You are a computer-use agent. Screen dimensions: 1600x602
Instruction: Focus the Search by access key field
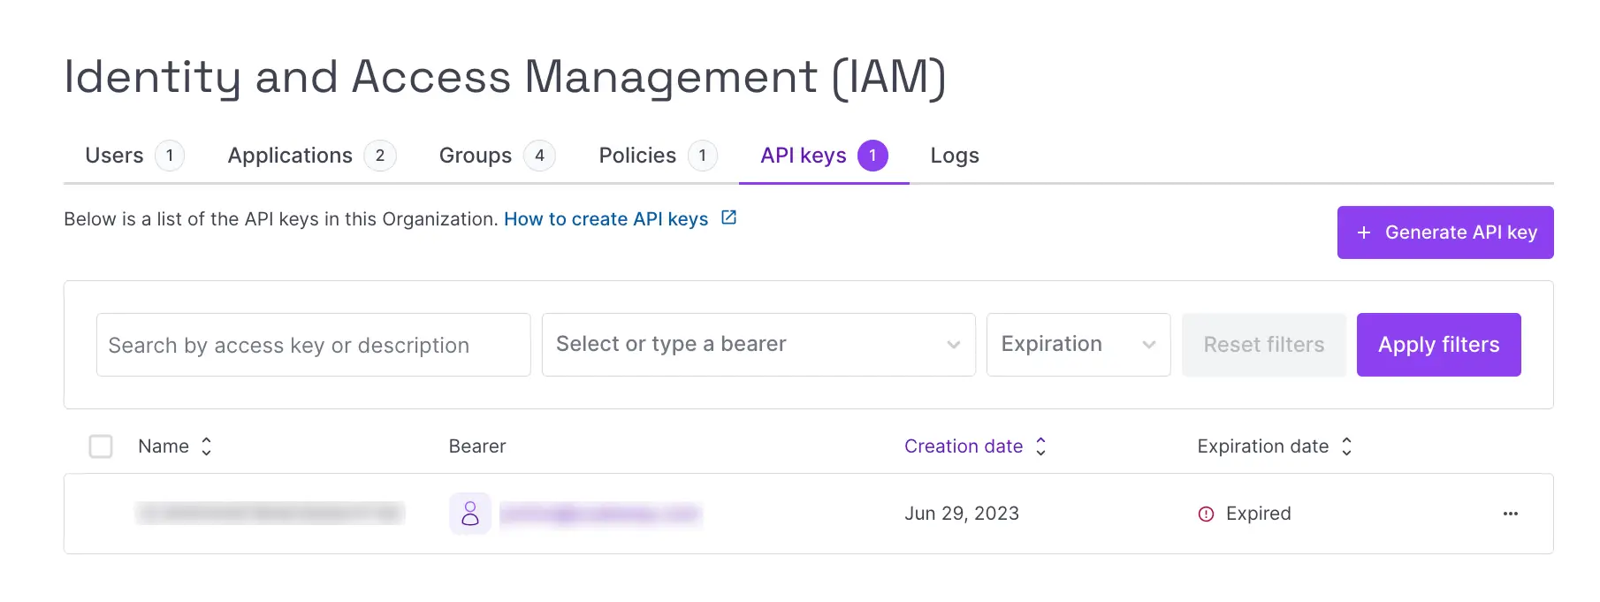[313, 345]
